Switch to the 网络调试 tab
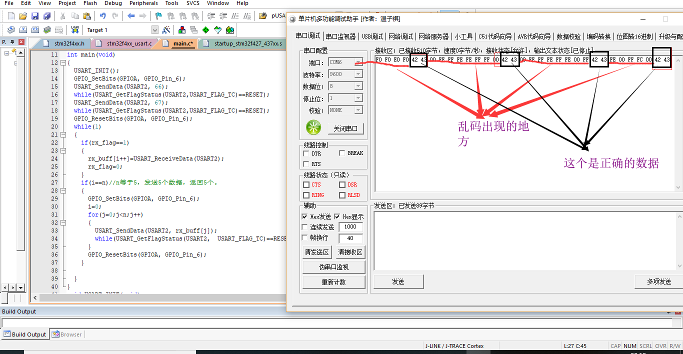Image resolution: width=683 pixels, height=354 pixels. (x=400, y=36)
